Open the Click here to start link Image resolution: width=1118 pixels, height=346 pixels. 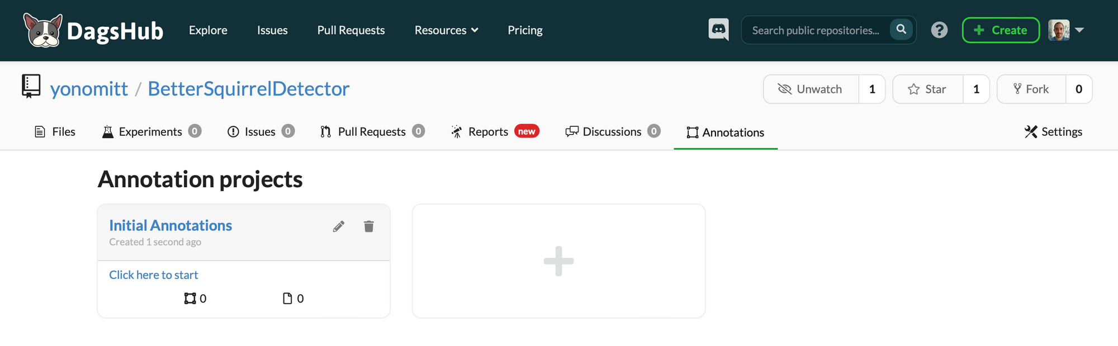(x=154, y=275)
